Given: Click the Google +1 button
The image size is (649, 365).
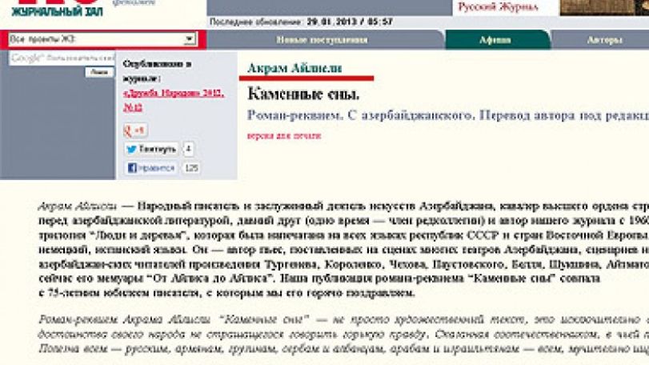Looking at the screenshot, I should pos(135,130).
